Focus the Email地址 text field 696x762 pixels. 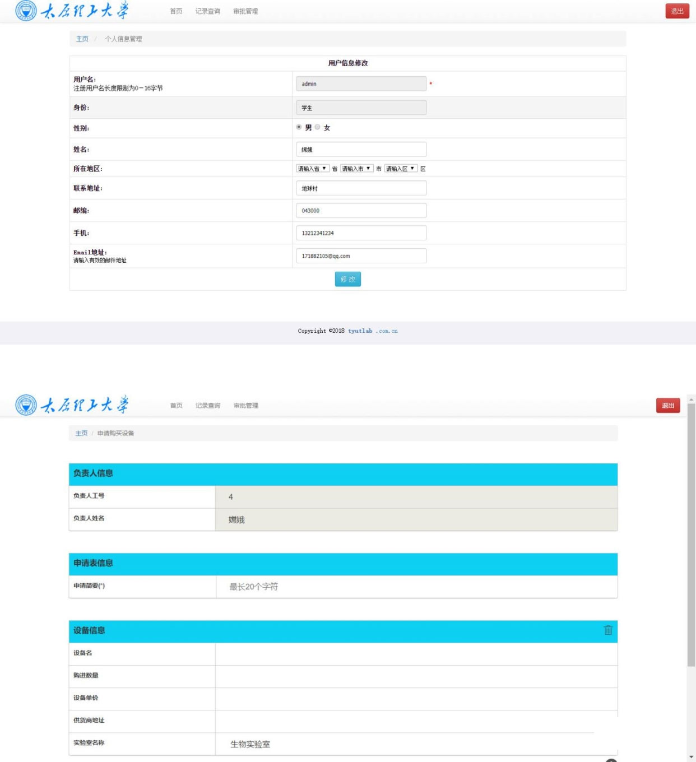click(361, 256)
